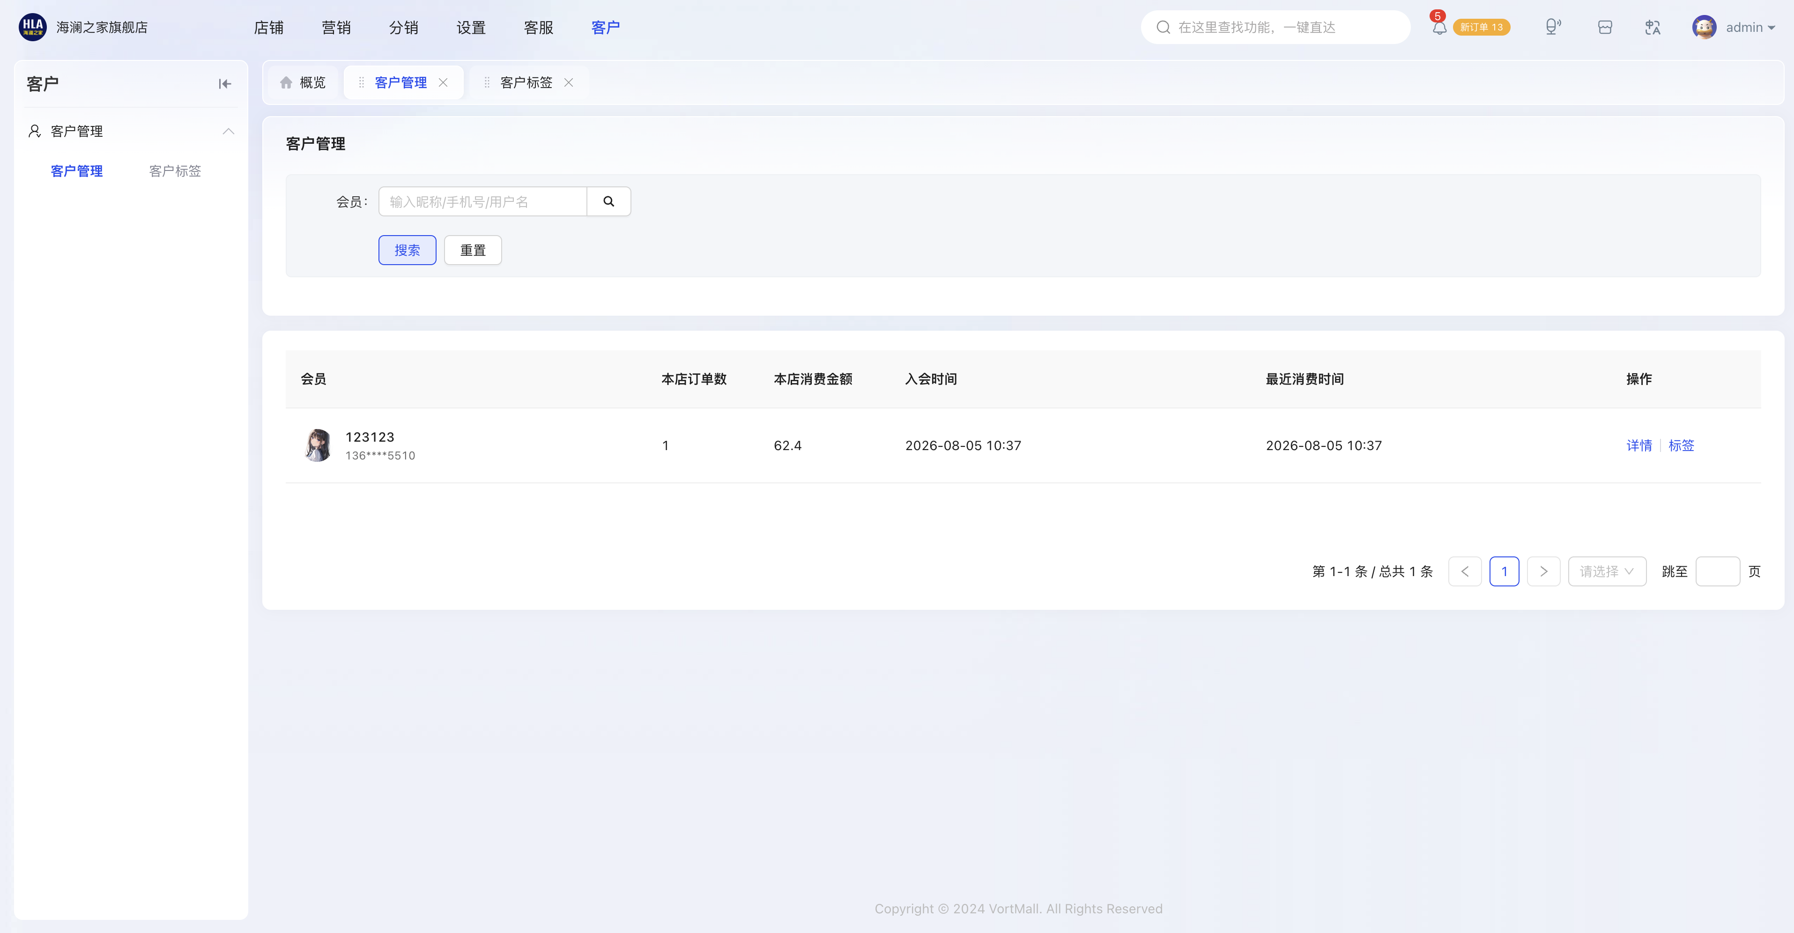The image size is (1794, 933).
Task: Open the 客服 top menu
Action: [x=539, y=27]
